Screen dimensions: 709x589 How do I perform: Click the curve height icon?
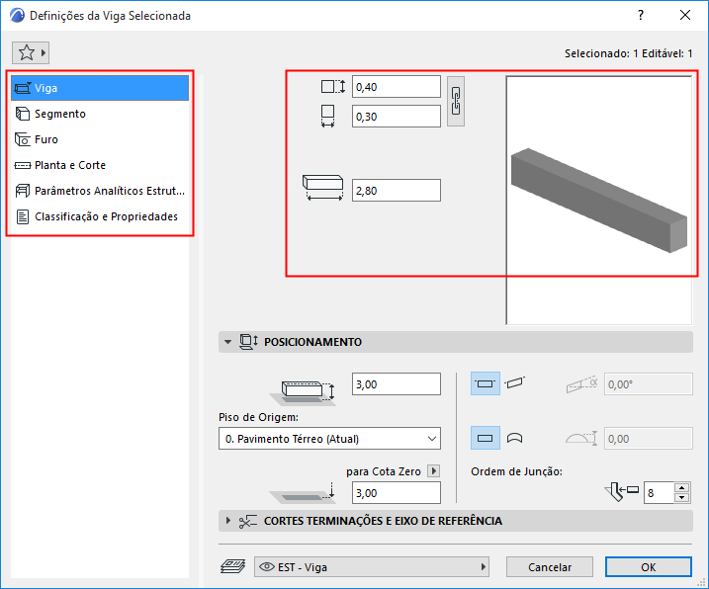(581, 439)
